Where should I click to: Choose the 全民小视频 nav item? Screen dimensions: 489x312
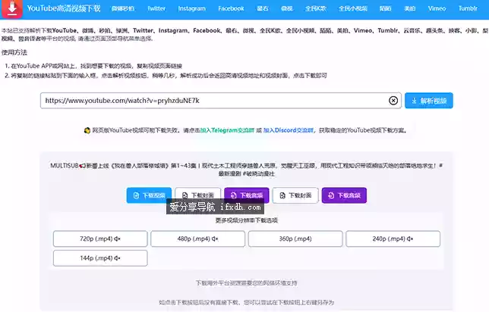coord(353,9)
